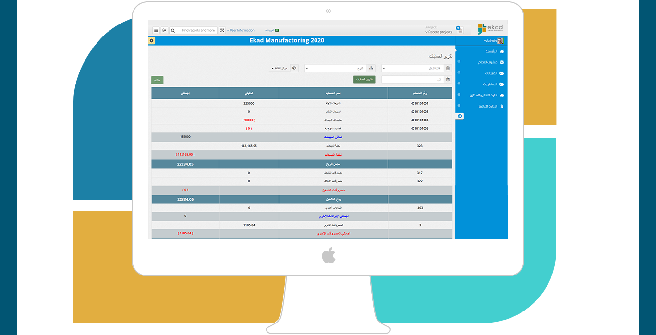Viewport: 656px width, 335px height.
Task: Click the green تقارير الحسابات button
Action: pos(364,79)
